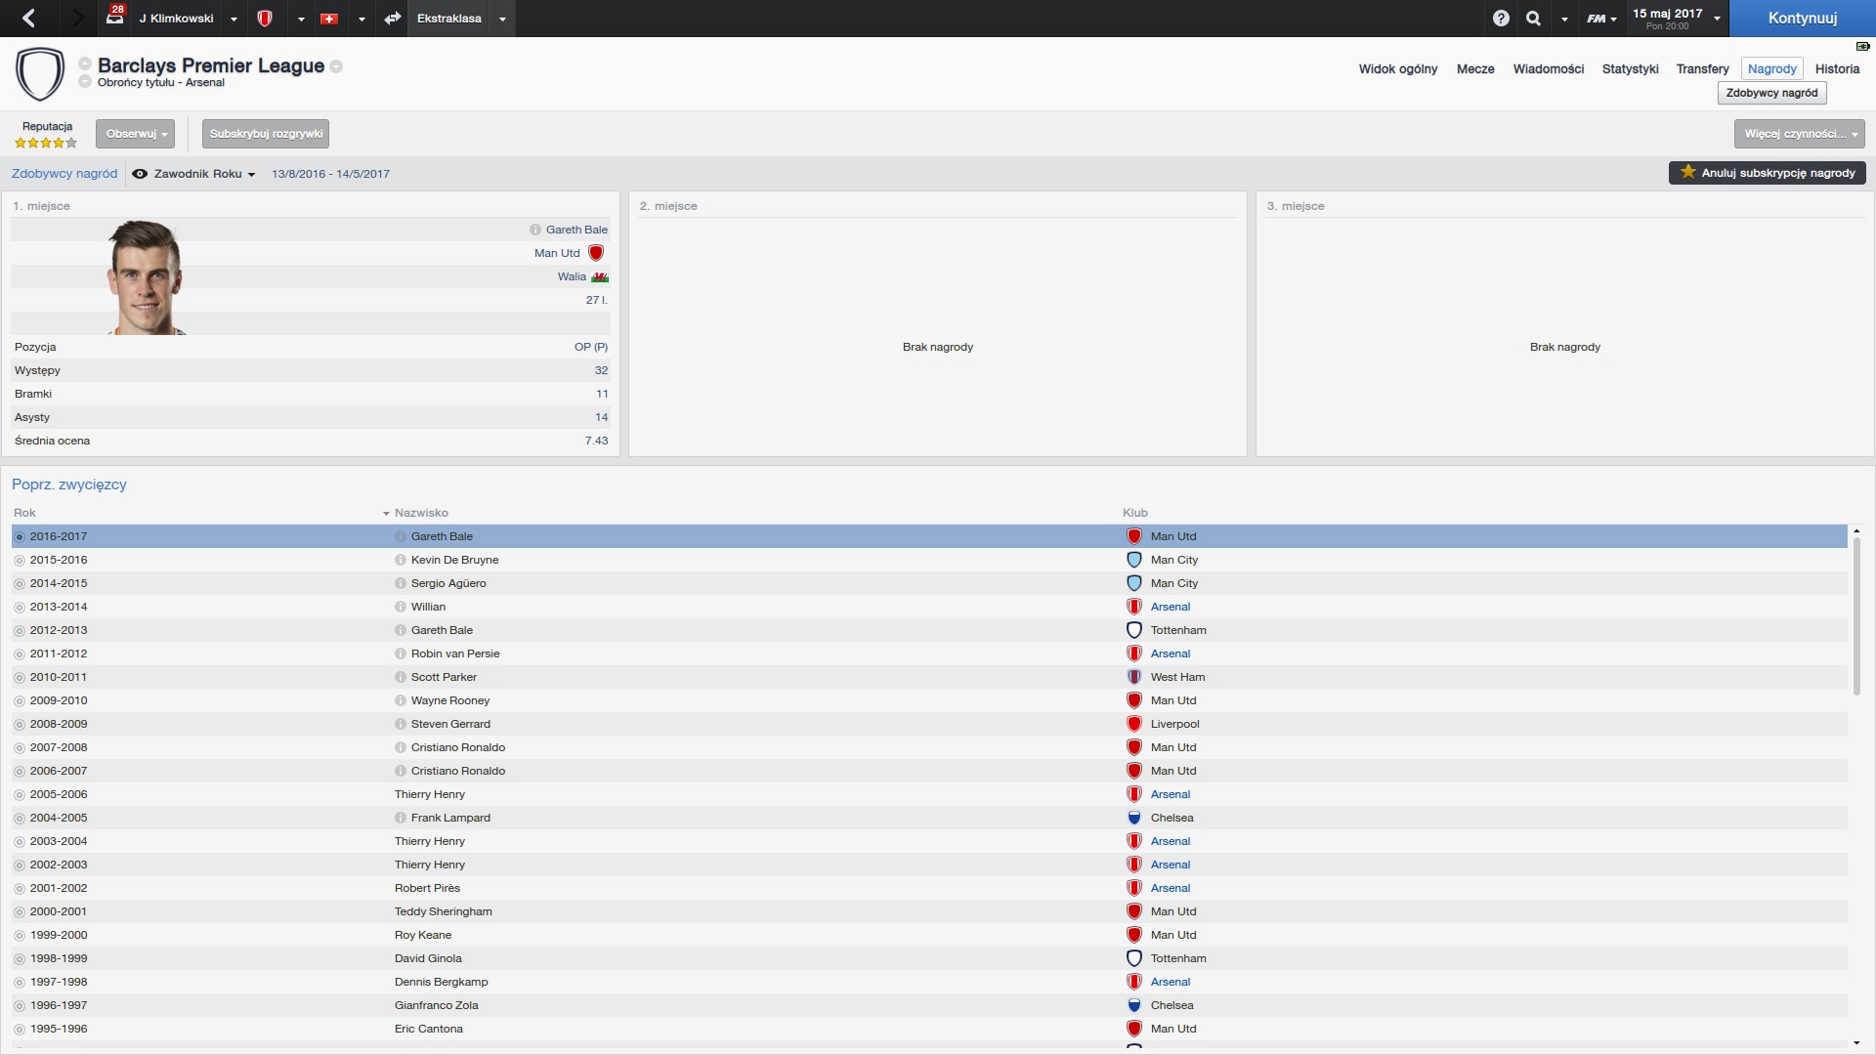Click the Man Utd badge in the 1. miejsce panel
The height and width of the screenshot is (1055, 1876).
click(x=596, y=253)
